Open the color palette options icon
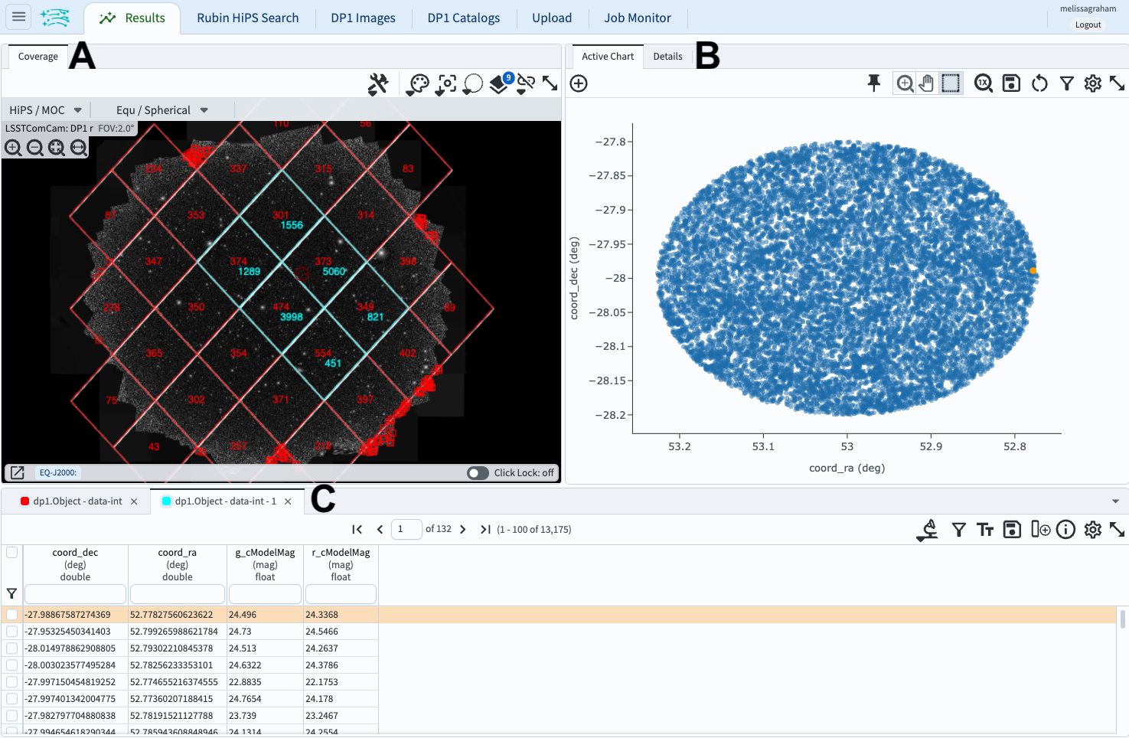Viewport: 1129px width, 738px height. 418,84
